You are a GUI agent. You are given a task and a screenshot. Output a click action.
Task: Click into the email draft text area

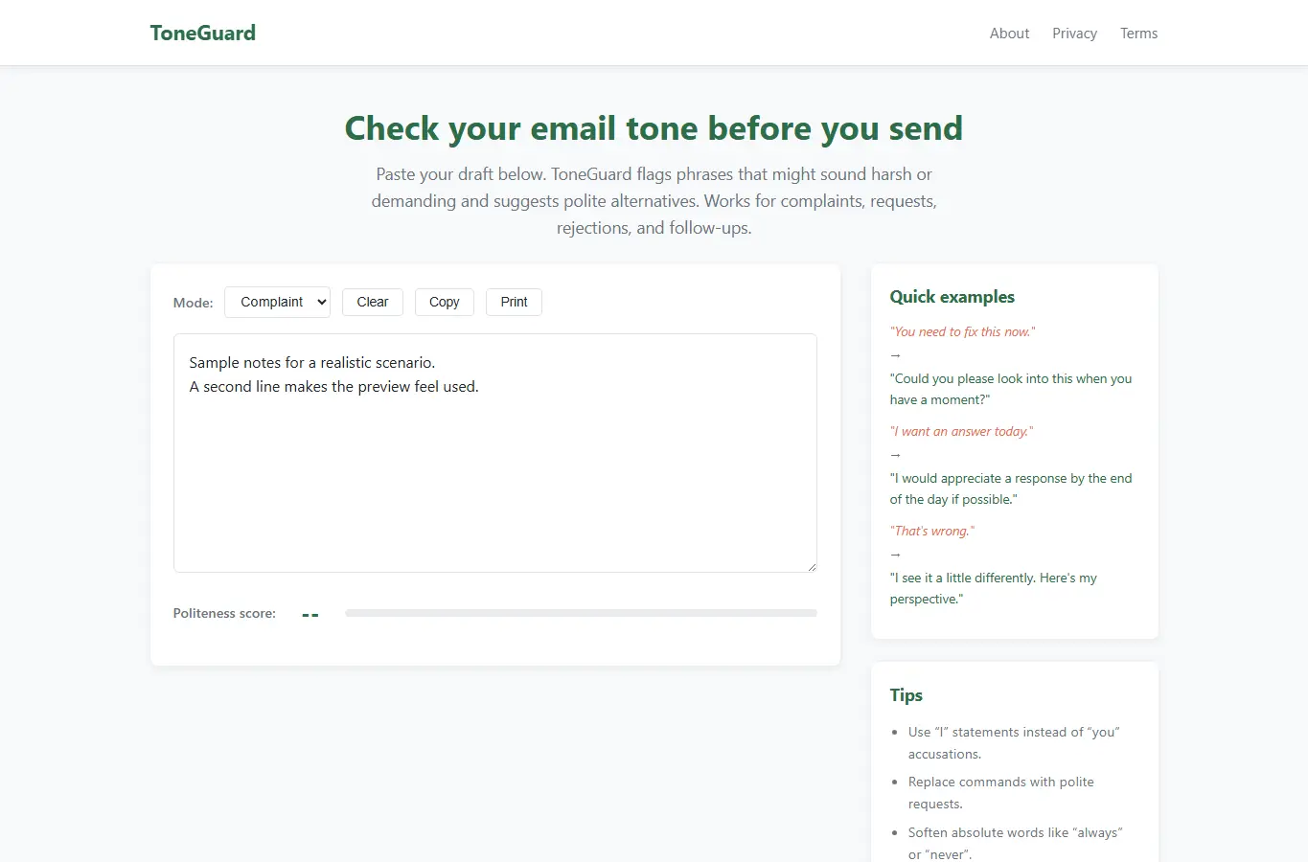point(495,453)
